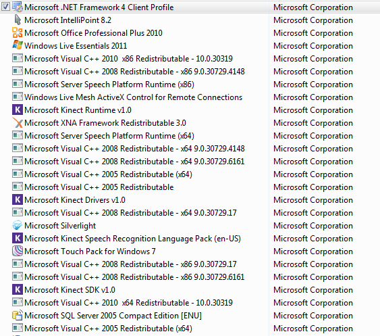Toggle checkbox beside .NET Framework 4 Client Profile
This screenshot has width=380, height=336.
pos(5,7)
